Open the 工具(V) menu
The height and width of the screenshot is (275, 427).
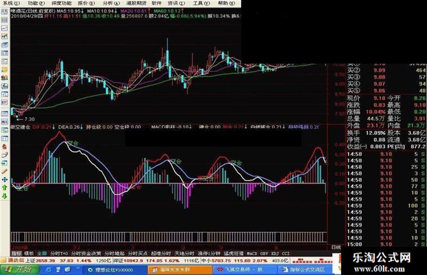pos(202,3)
